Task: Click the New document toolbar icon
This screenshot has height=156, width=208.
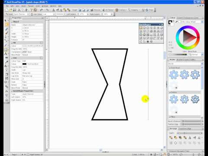Action: 6,10
